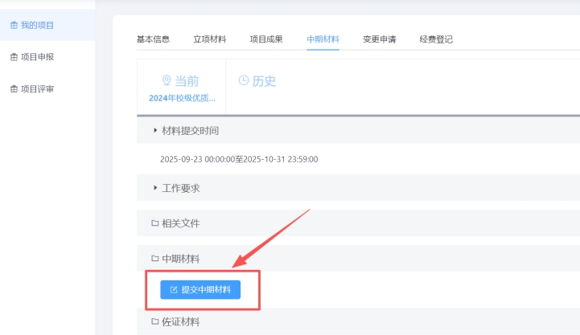Click the 我的项目 sidebar icon
The width and height of the screenshot is (580, 335).
click(14, 25)
